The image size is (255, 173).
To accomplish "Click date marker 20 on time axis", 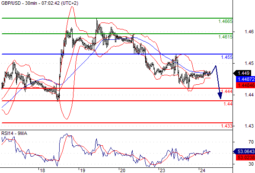I will (x=123, y=170).
